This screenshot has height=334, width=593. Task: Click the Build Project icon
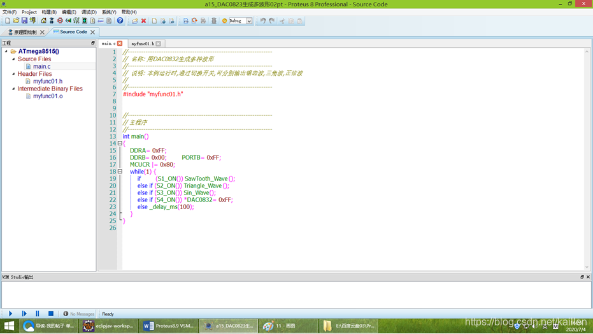tap(186, 21)
